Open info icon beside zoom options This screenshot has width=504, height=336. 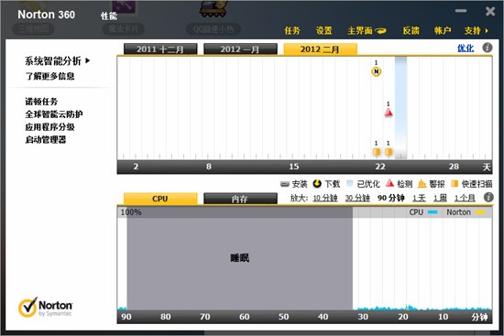(x=488, y=197)
